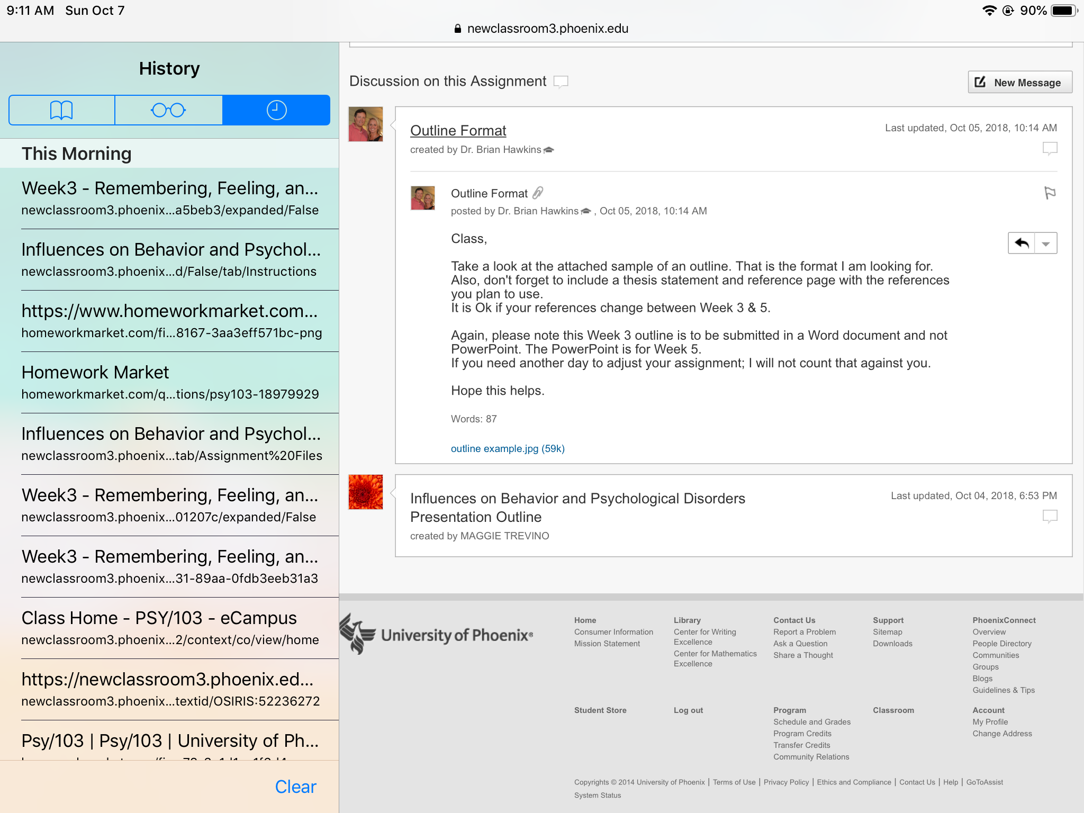Open the homeworkmarket.com png history entry
Viewport: 1084px width, 813px height.
169,321
